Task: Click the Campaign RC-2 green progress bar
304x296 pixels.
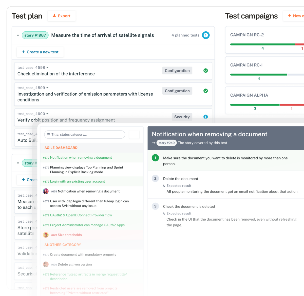Action: tap(262, 44)
